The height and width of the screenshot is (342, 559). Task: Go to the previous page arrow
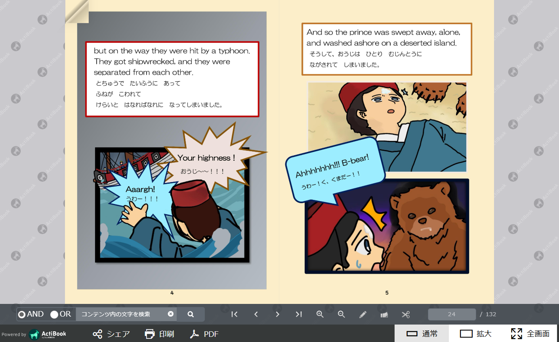(x=256, y=314)
